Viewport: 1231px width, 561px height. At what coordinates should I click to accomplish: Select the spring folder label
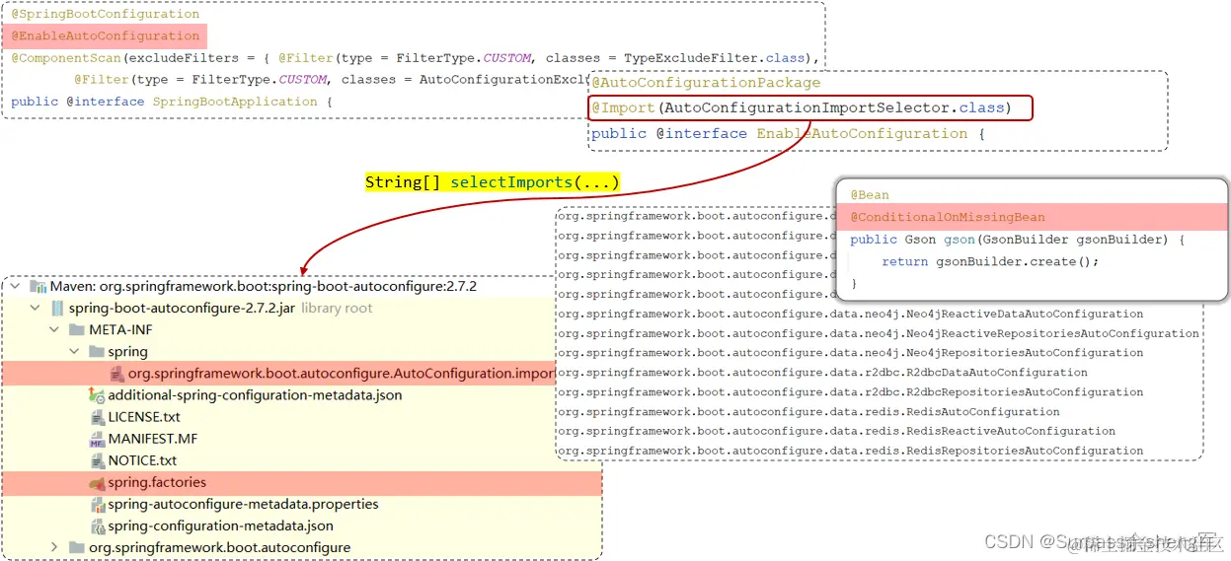[x=128, y=351]
